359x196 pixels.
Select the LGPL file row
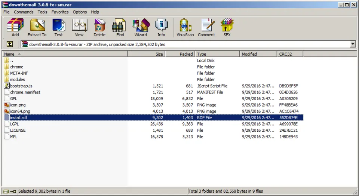pyautogui.click(x=153, y=124)
